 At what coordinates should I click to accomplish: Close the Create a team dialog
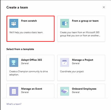tap(104, 7)
